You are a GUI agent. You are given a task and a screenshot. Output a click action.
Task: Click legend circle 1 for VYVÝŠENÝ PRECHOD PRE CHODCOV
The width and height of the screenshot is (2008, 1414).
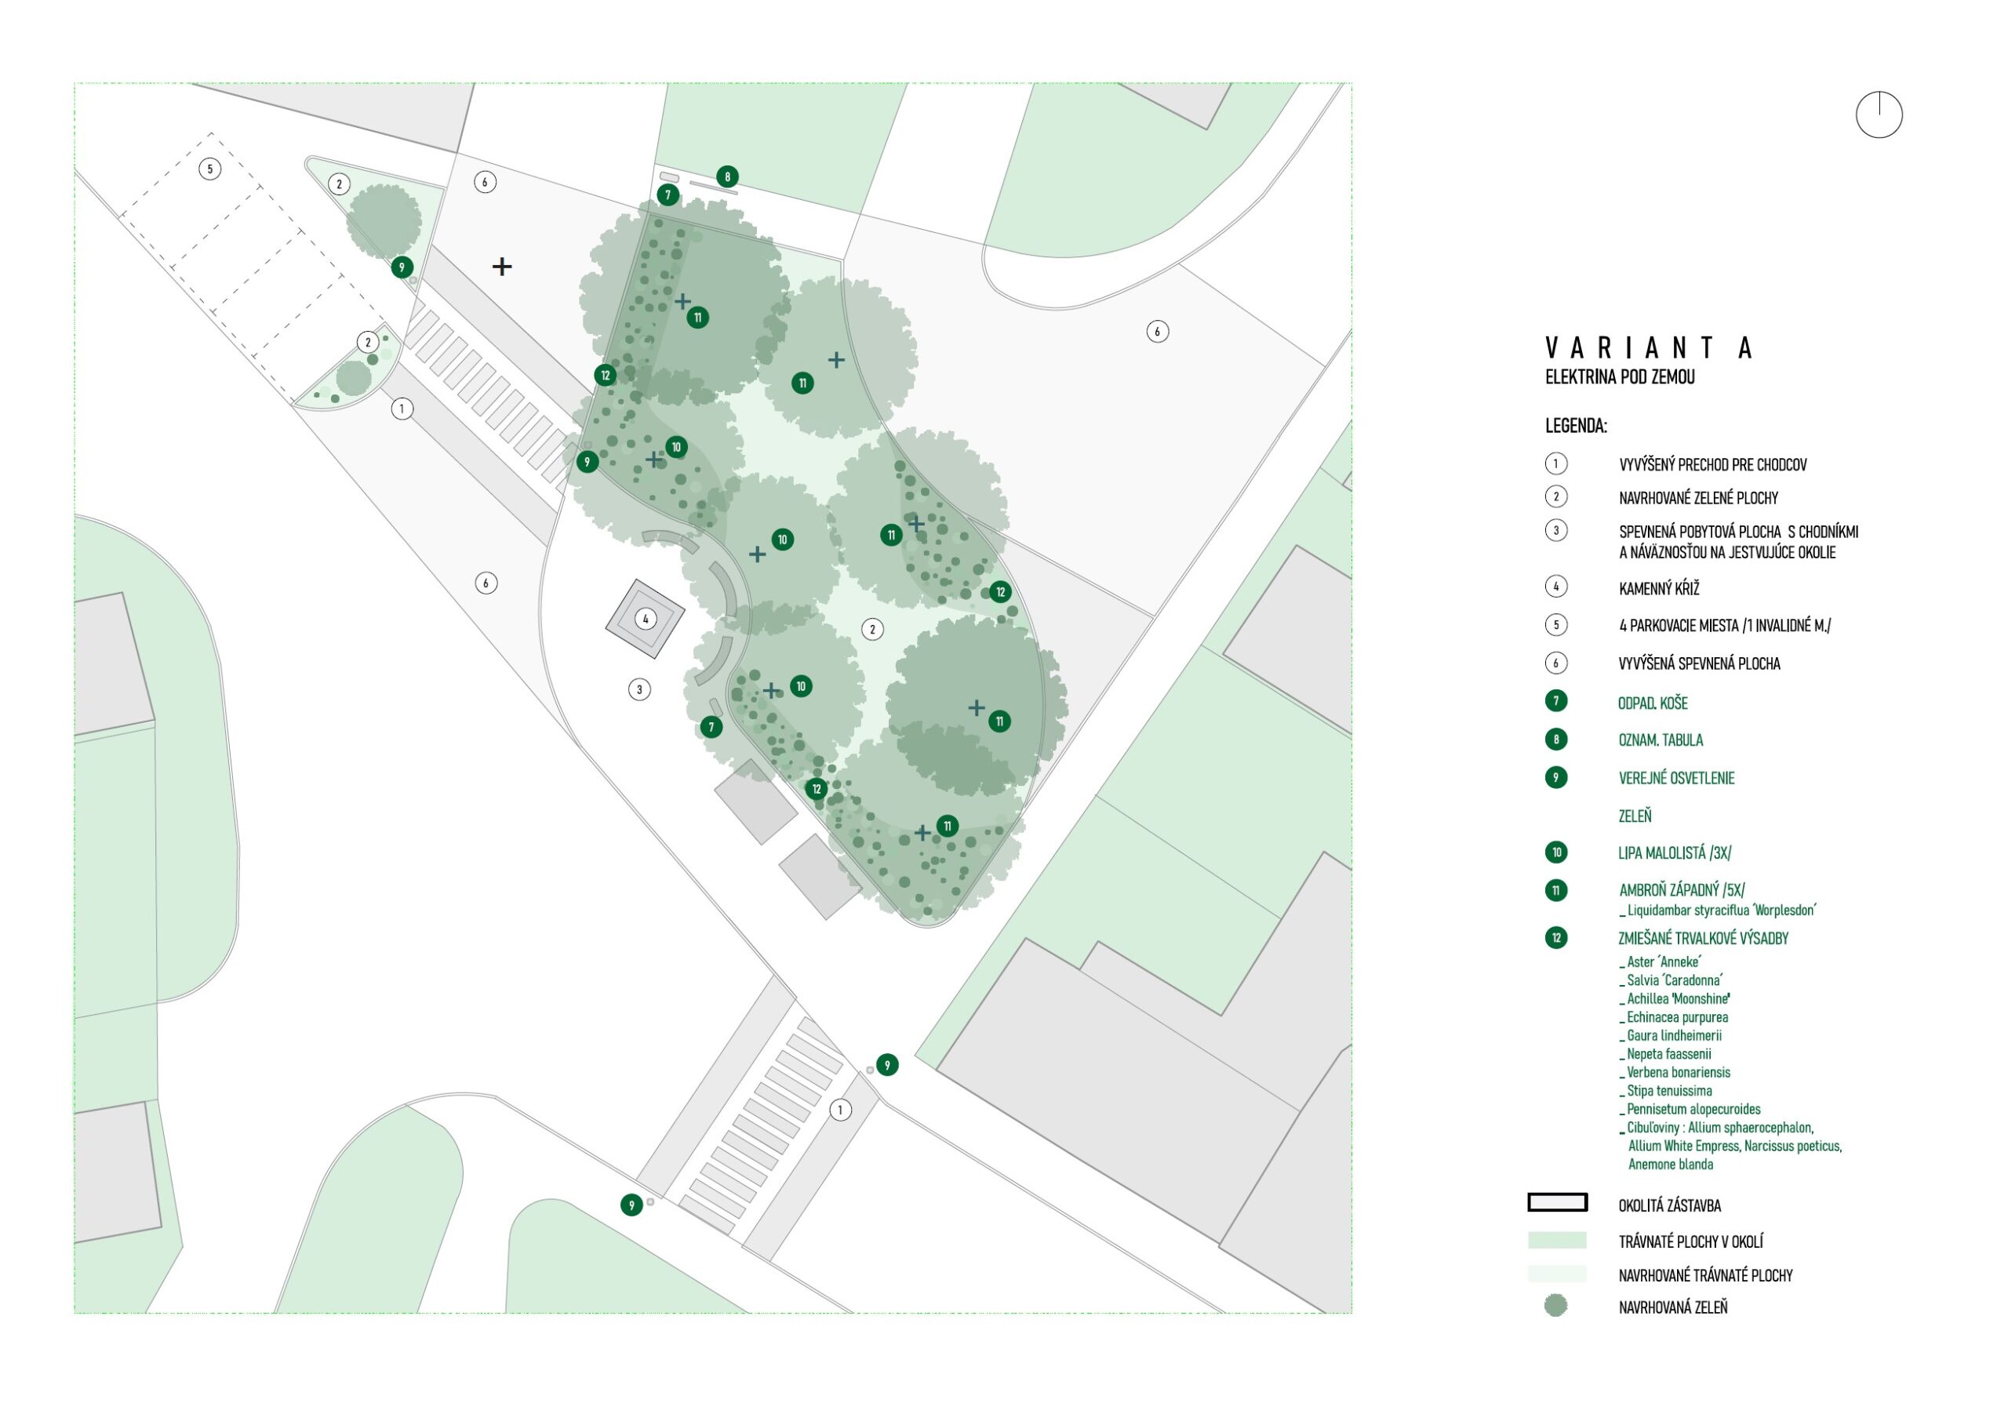pyautogui.click(x=1556, y=463)
